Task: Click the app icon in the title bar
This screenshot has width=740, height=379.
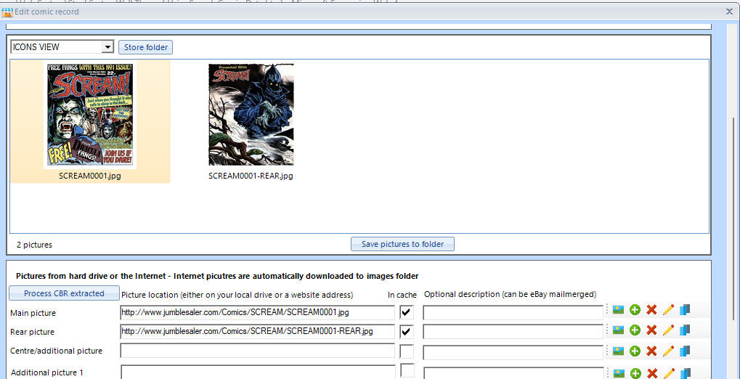Action: coord(7,12)
